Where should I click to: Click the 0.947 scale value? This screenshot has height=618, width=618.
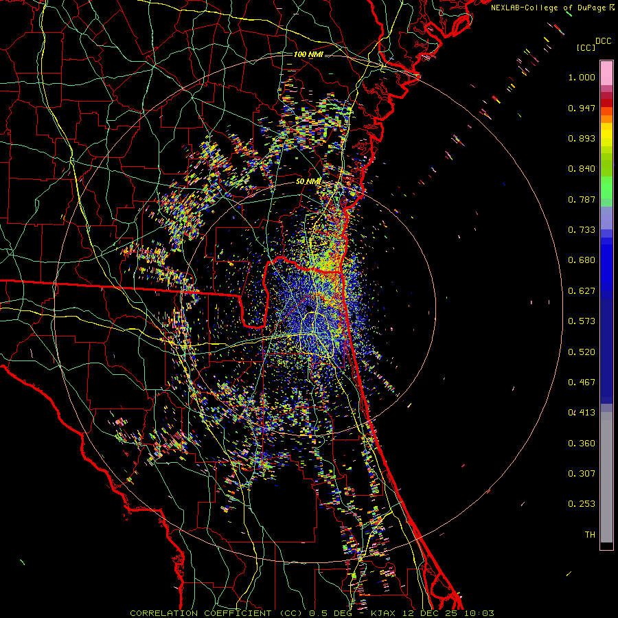point(582,108)
